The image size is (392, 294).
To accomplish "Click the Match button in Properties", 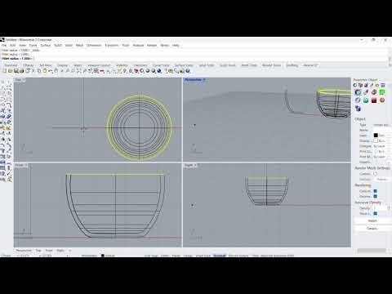I will click(x=372, y=220).
